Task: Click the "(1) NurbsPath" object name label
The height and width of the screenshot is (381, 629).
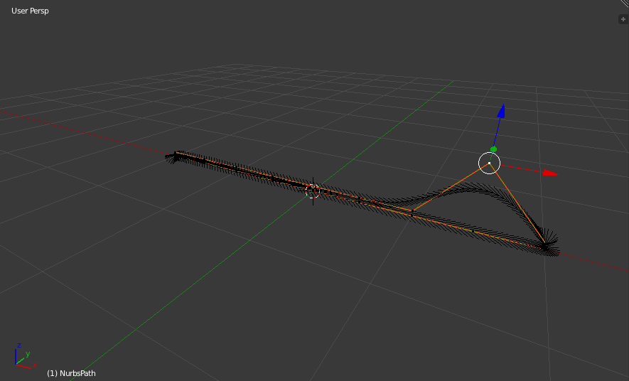Action: pyautogui.click(x=71, y=373)
